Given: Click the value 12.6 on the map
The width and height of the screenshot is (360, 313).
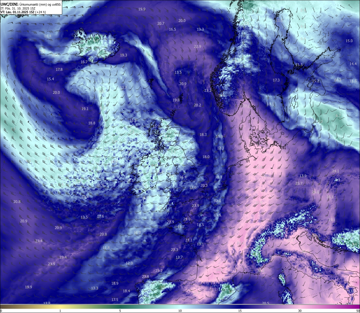Looking at the screenshot, I should [100, 216].
